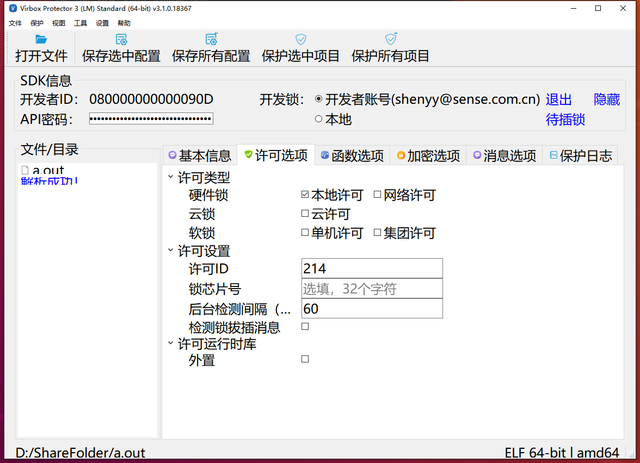Toggle the 检测锁拔插消息 checkbox

click(x=305, y=327)
